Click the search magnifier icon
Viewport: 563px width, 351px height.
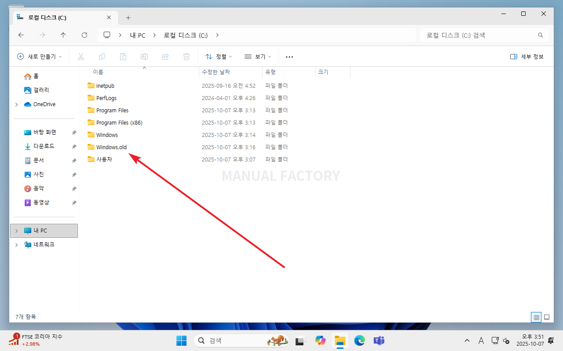541,35
